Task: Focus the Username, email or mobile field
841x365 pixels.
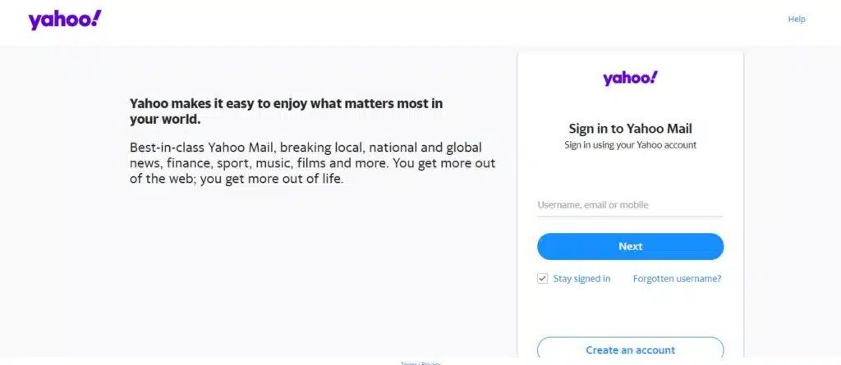Action: click(x=629, y=205)
